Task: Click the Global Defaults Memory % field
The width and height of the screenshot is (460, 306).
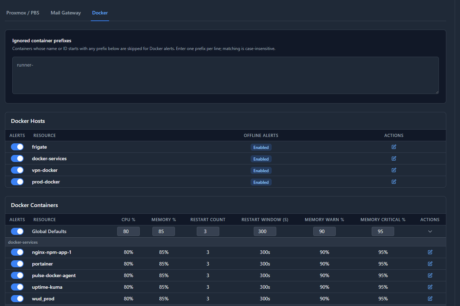Action: coord(164,231)
